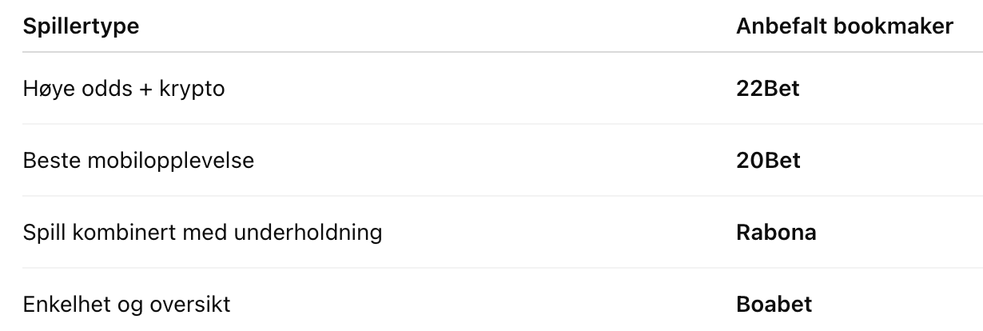Click the "Anbefalt bookmaker" column header

844,26
